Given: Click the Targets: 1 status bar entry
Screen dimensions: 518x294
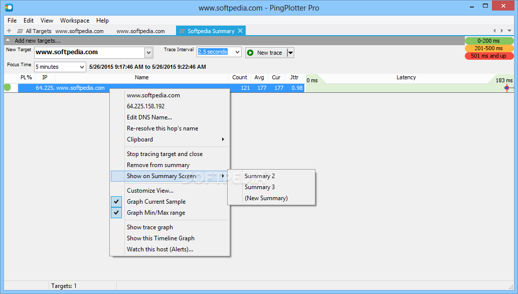Looking at the screenshot, I should coord(64,286).
